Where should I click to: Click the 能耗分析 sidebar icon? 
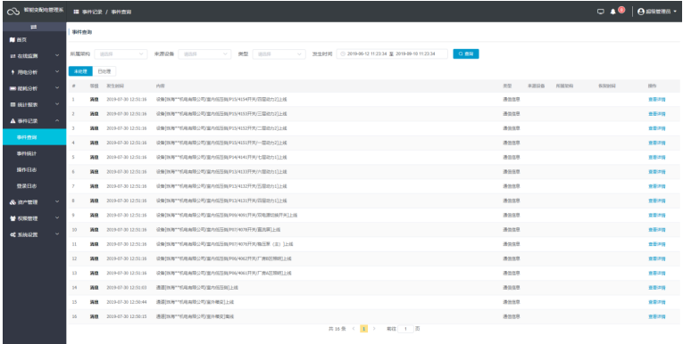click(12, 88)
